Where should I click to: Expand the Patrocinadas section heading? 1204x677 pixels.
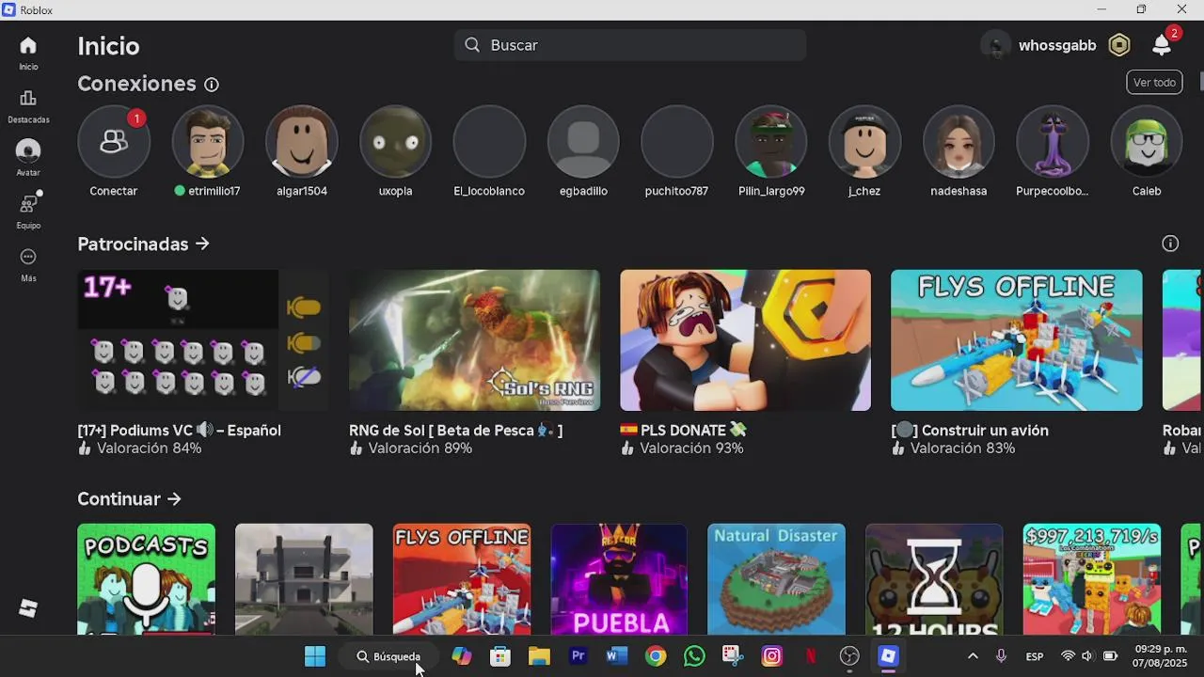pos(143,244)
